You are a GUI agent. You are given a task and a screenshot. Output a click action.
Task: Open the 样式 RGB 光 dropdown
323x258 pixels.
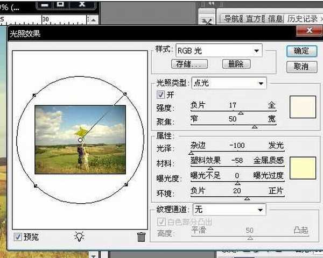point(219,51)
